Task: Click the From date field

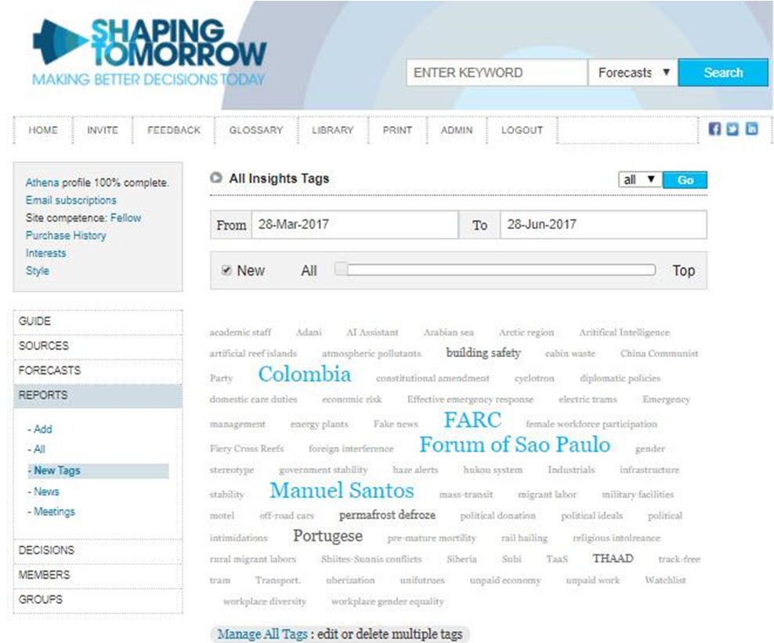Action: click(x=355, y=224)
